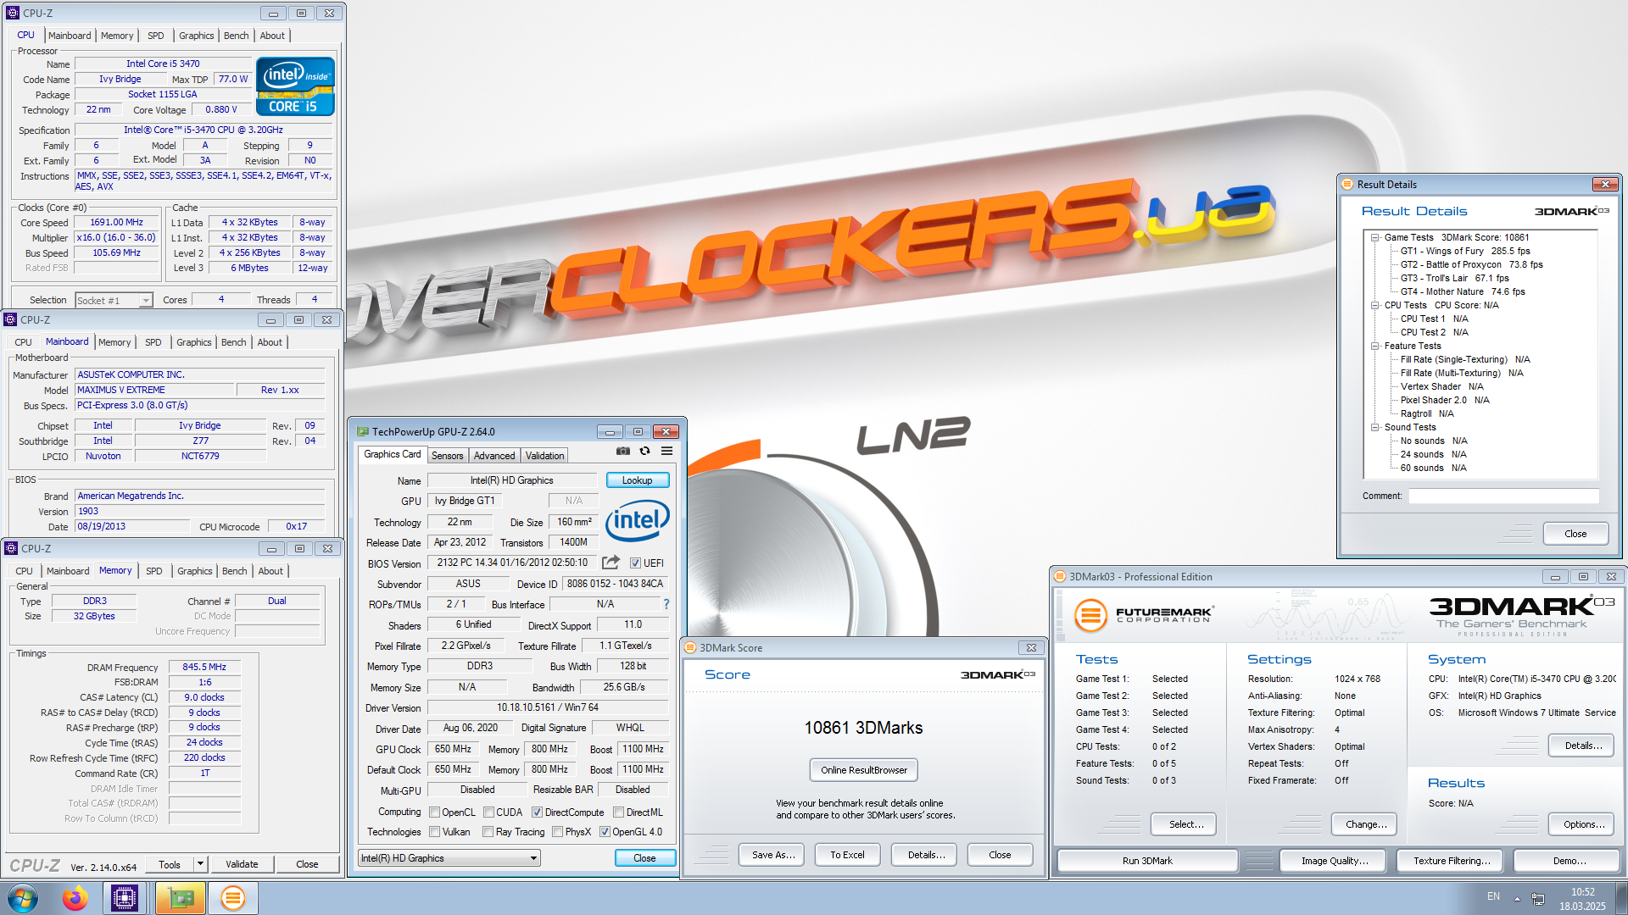Switch to GPU-Z Validation tab
This screenshot has height=915, width=1628.
pos(544,456)
